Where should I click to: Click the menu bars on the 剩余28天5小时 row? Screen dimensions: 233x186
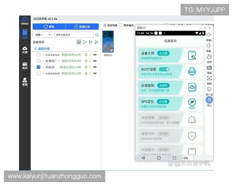point(95,73)
